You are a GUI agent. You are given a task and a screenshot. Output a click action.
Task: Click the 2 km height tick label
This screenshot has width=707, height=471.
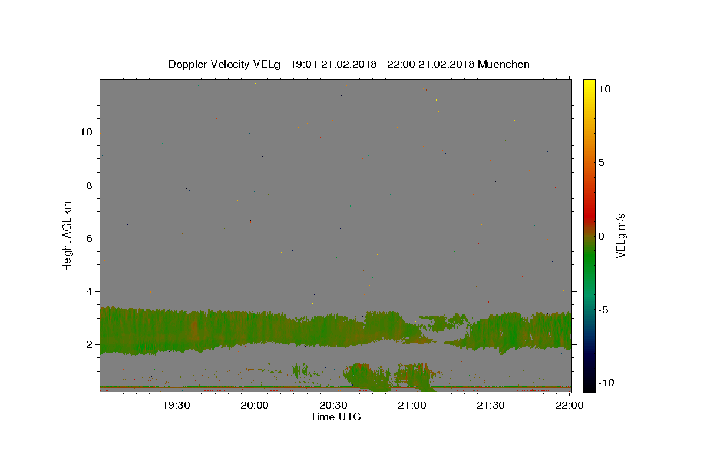coord(89,344)
